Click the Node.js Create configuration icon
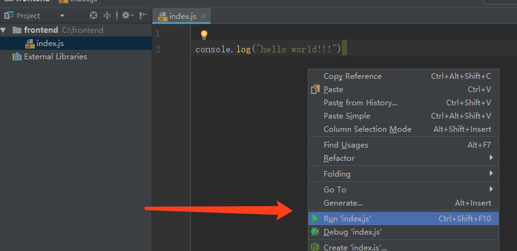 (x=315, y=247)
